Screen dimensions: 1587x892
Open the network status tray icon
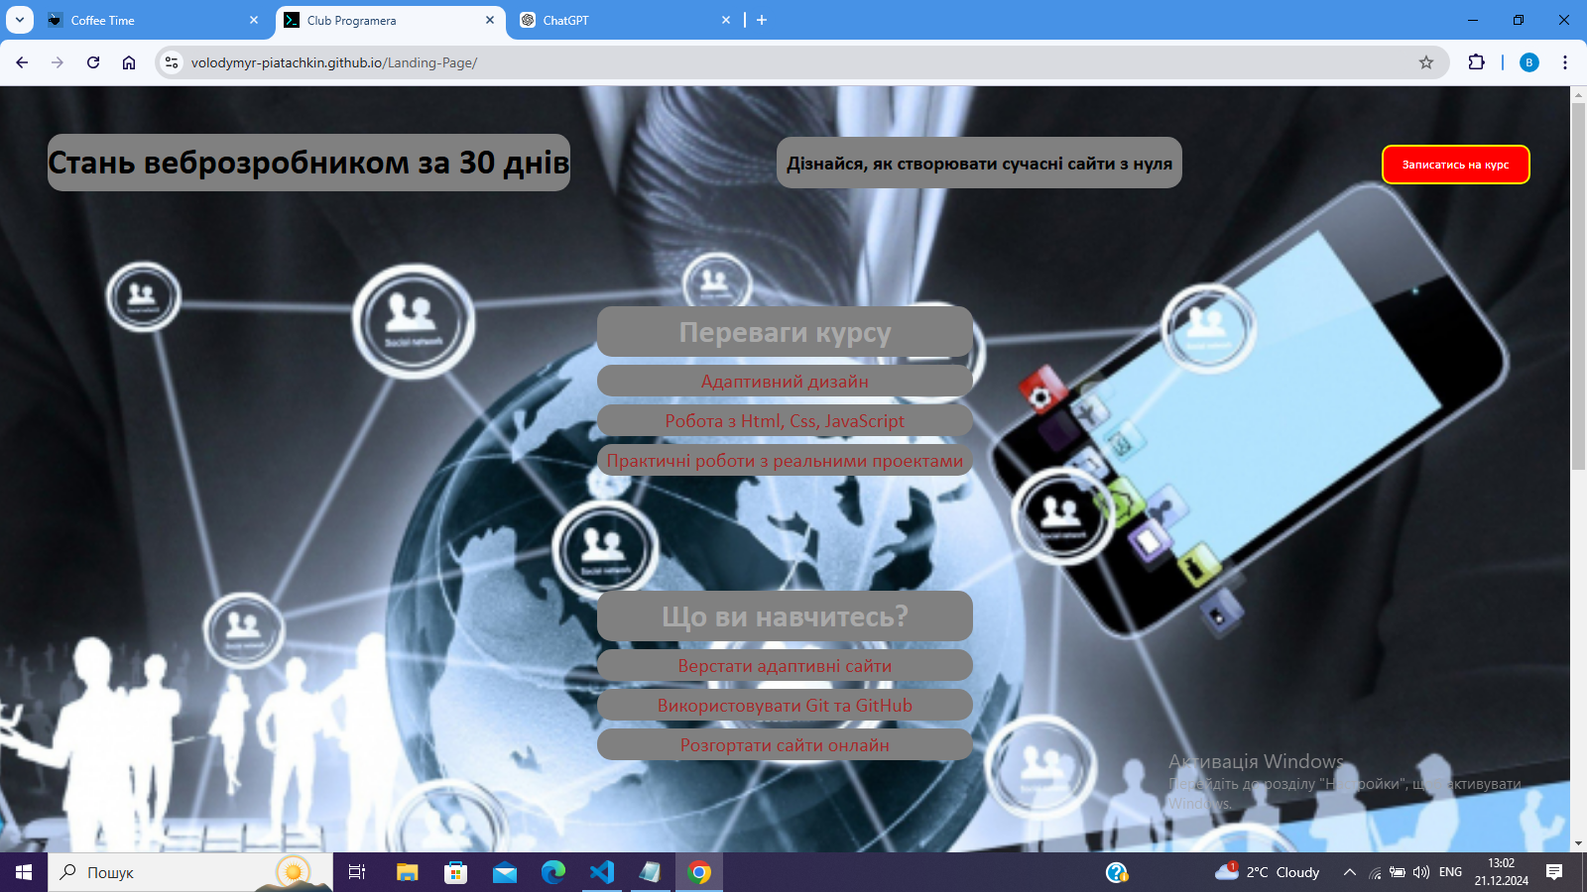pyautogui.click(x=1375, y=872)
